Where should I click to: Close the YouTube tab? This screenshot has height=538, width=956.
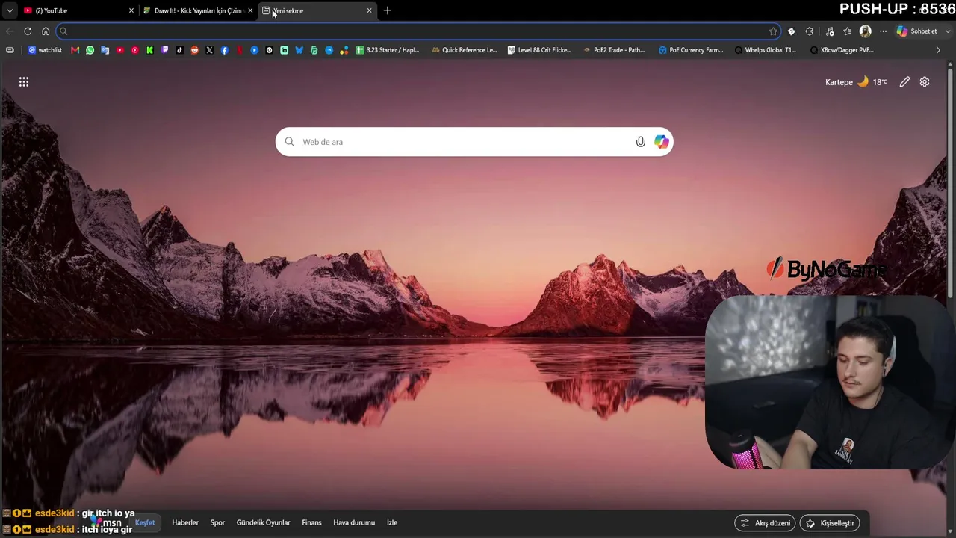(x=131, y=10)
